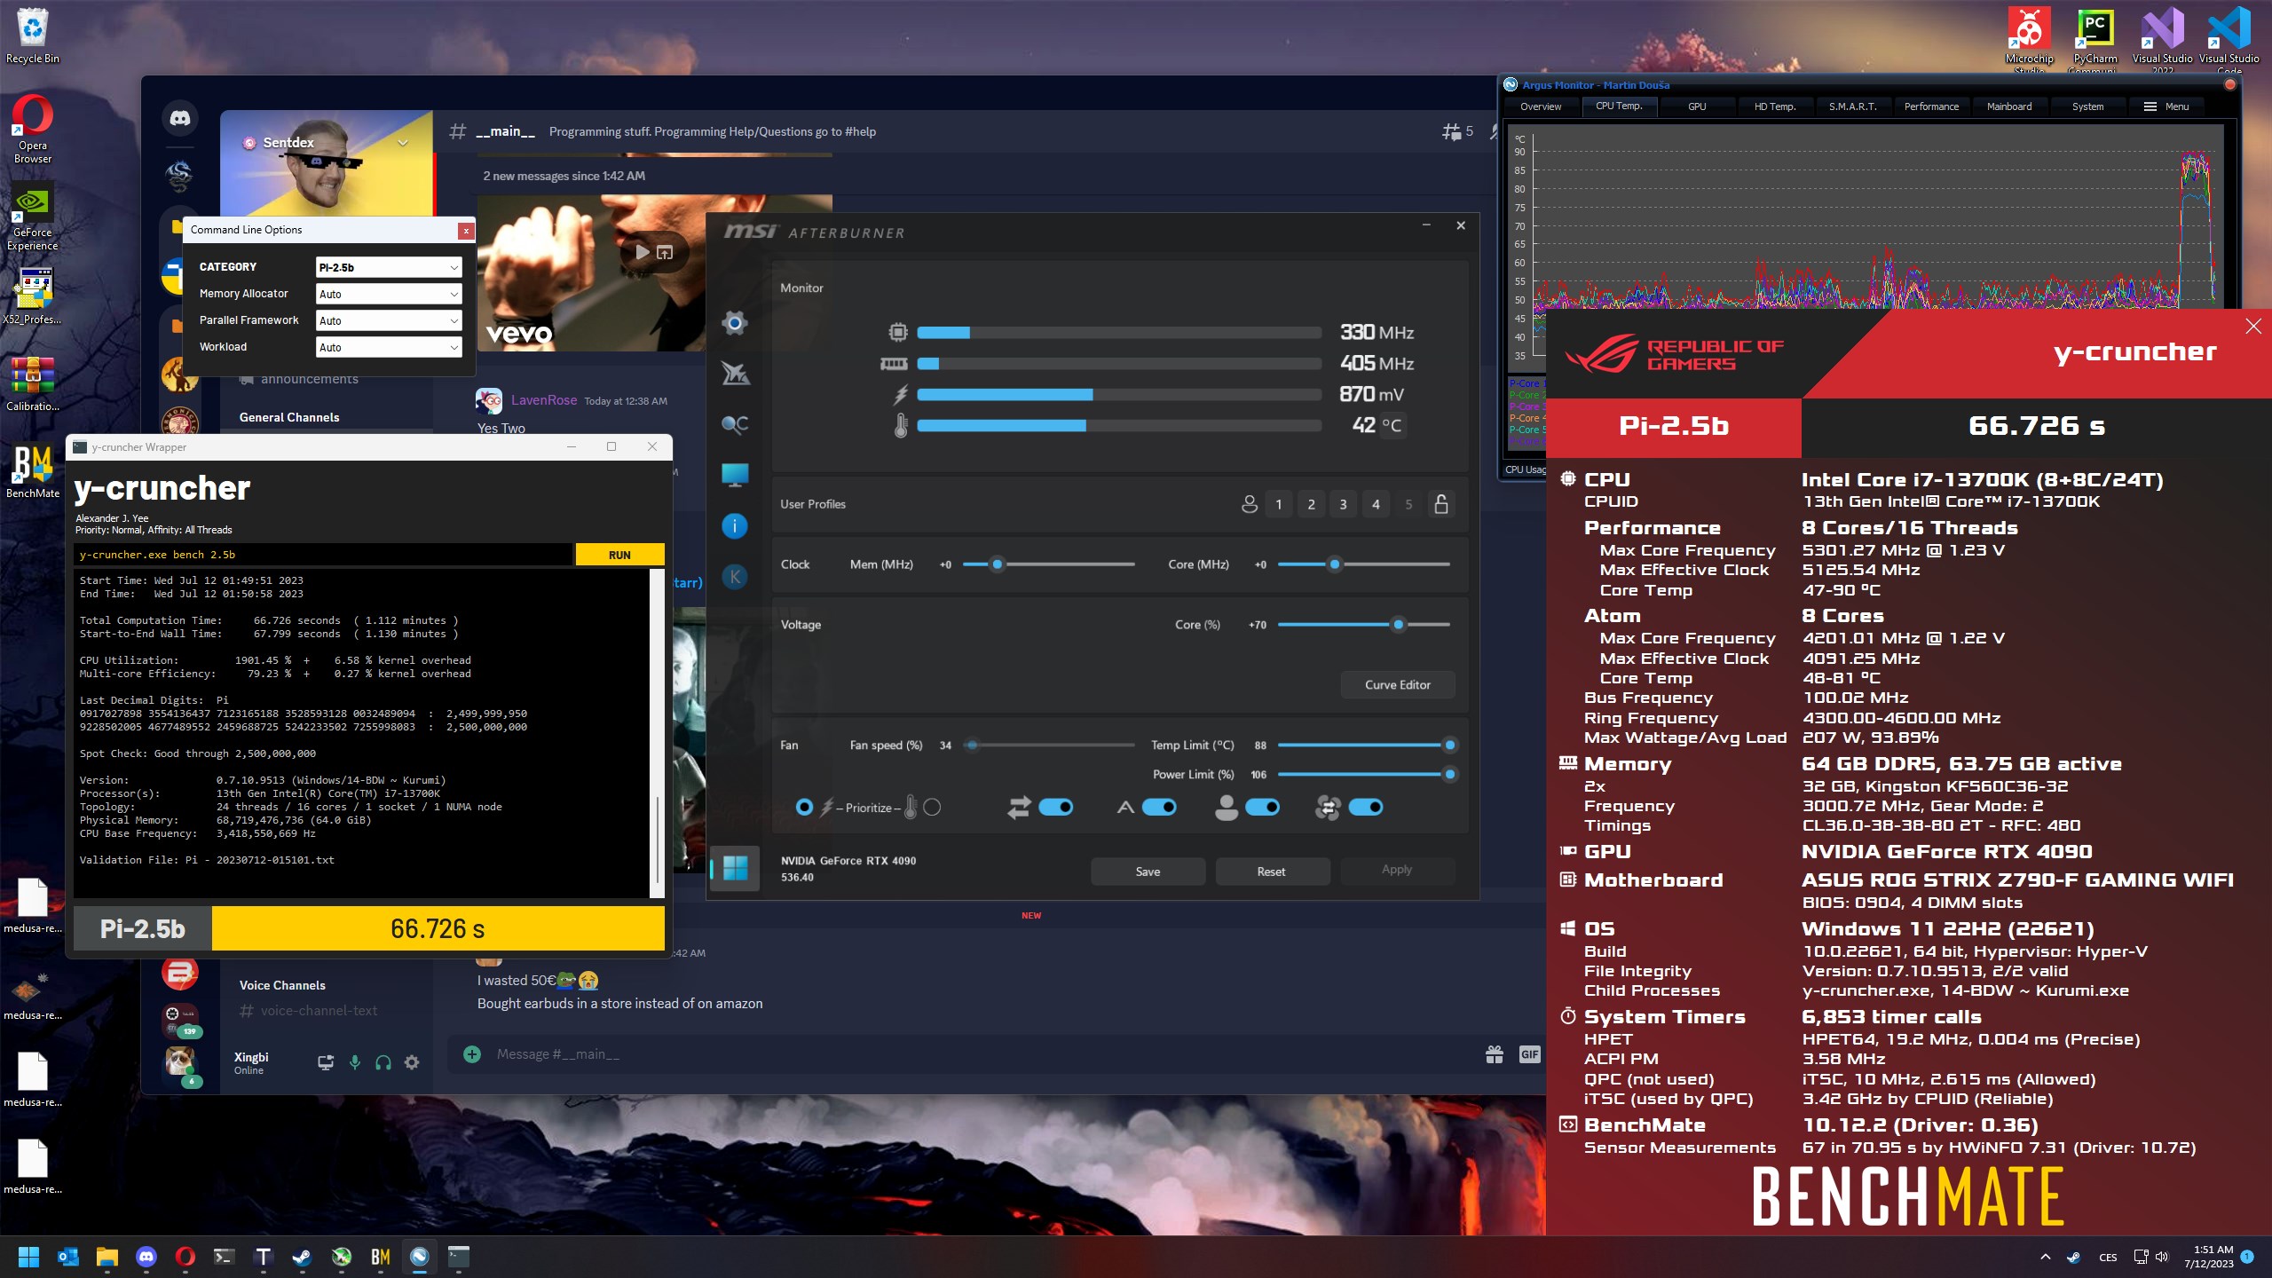This screenshot has height=1278, width=2272.
Task: Toggle the user-defined fan switch in Afterburner
Action: (x=1262, y=808)
